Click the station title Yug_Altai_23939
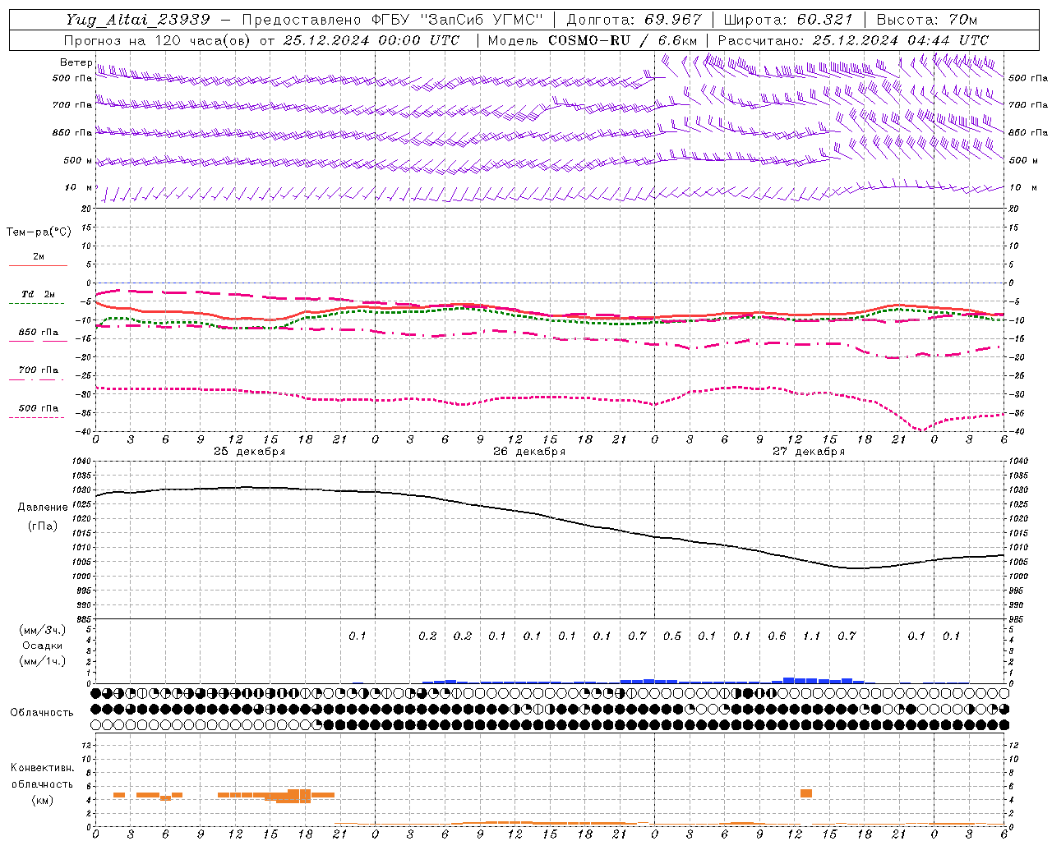 pyautogui.click(x=138, y=20)
